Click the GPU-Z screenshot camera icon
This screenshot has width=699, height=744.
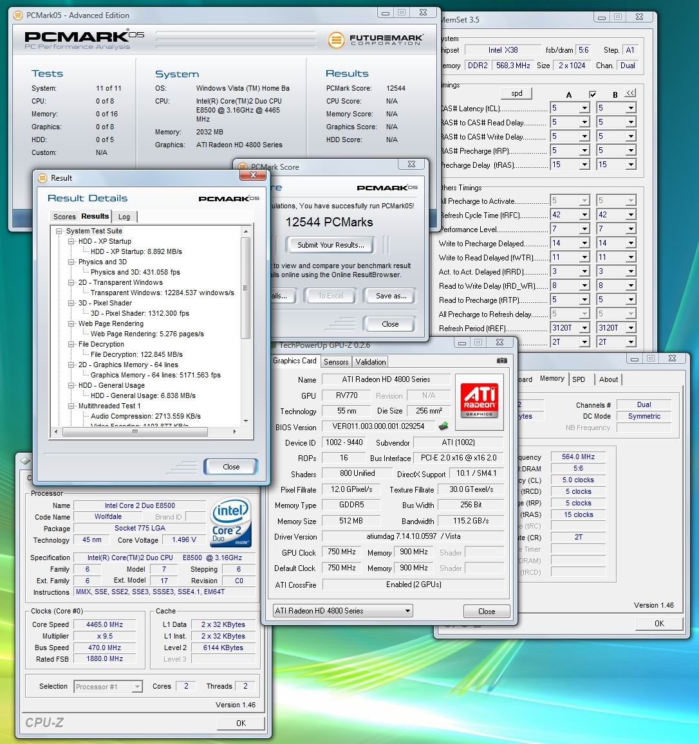click(501, 361)
